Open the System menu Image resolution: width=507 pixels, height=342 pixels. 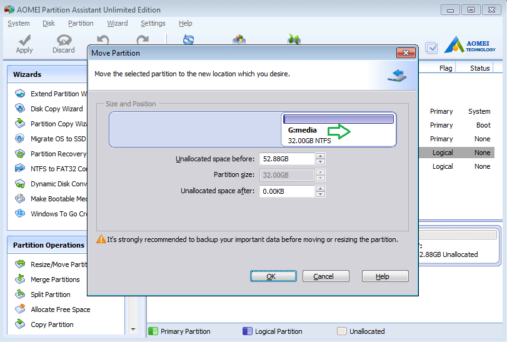[18, 23]
